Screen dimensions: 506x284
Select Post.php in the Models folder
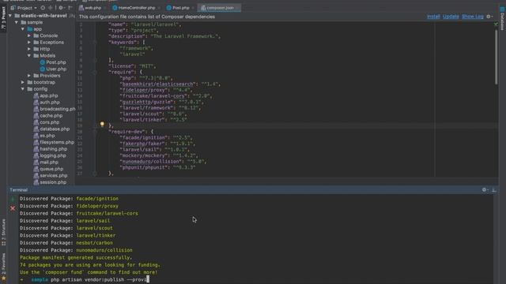coord(53,62)
